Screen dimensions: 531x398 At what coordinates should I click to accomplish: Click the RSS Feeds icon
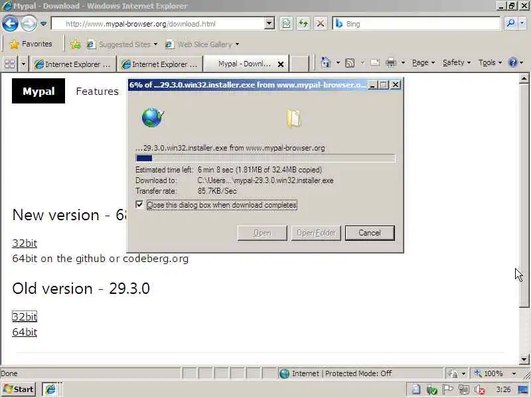point(350,63)
